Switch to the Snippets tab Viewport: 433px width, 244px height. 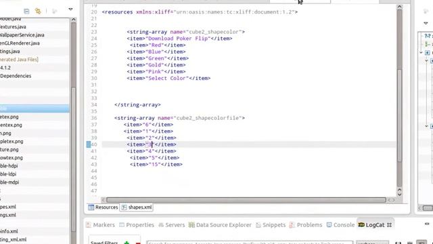(271, 225)
